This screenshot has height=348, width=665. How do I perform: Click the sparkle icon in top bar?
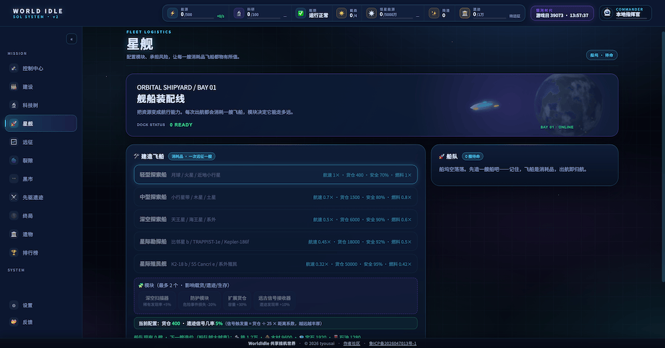point(434,13)
